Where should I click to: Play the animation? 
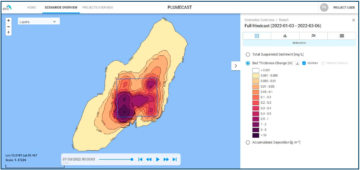158,159
